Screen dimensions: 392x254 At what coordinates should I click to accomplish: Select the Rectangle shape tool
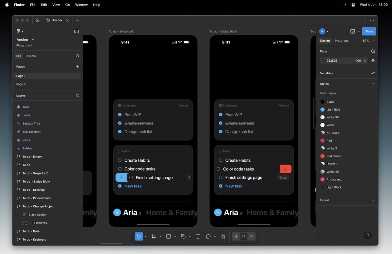point(169,236)
